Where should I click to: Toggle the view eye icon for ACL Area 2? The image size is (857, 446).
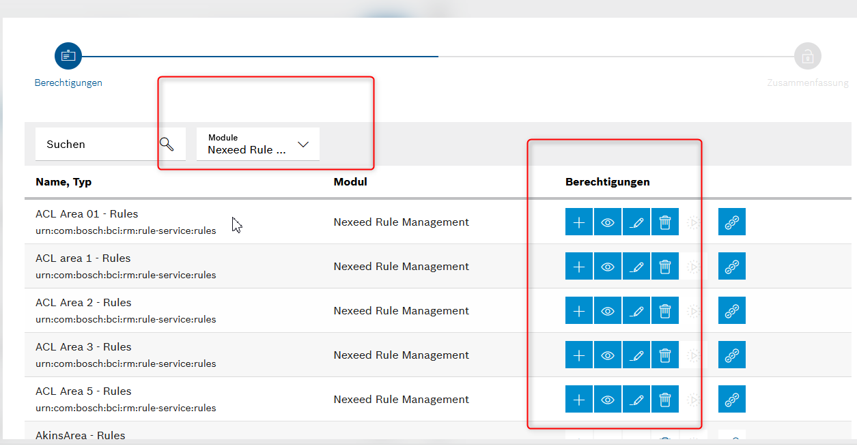click(607, 310)
